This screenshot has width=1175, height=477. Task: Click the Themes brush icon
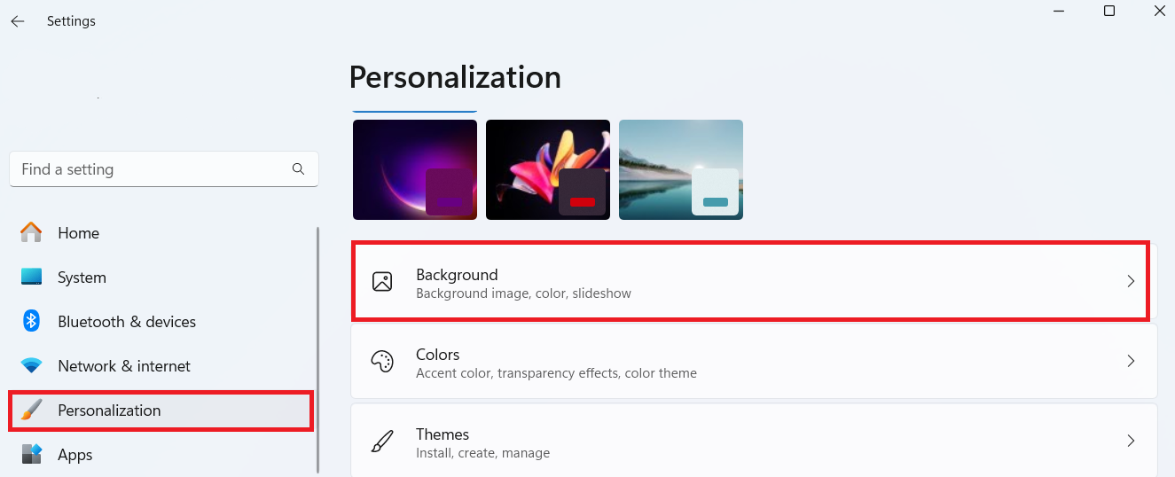pyautogui.click(x=382, y=441)
